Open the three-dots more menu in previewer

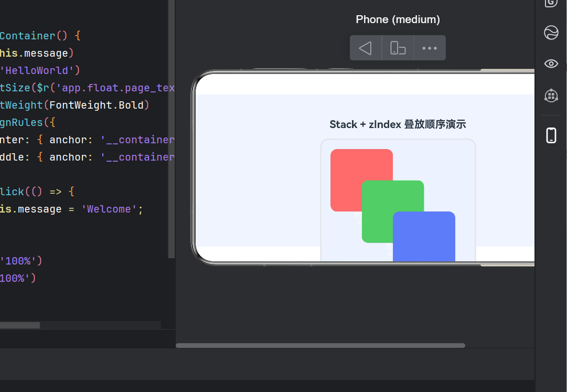coord(430,48)
